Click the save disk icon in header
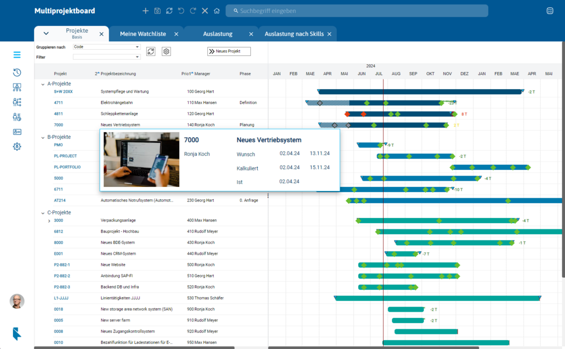The image size is (565, 349). [x=157, y=11]
